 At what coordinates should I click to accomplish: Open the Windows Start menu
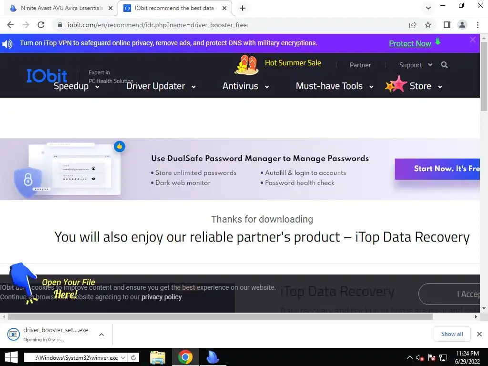coord(11,357)
